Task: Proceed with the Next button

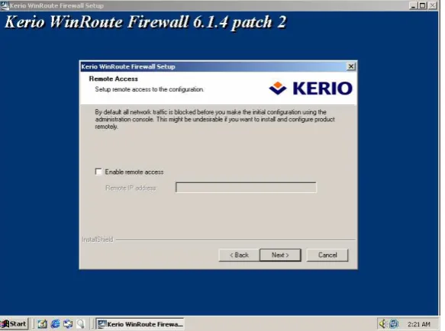Action: (280, 255)
